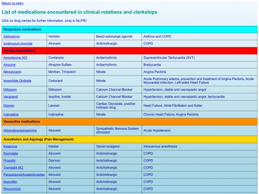259x194 pixels.
Task: Click the Cardiac Glycoside class cell
Action: click(118, 106)
